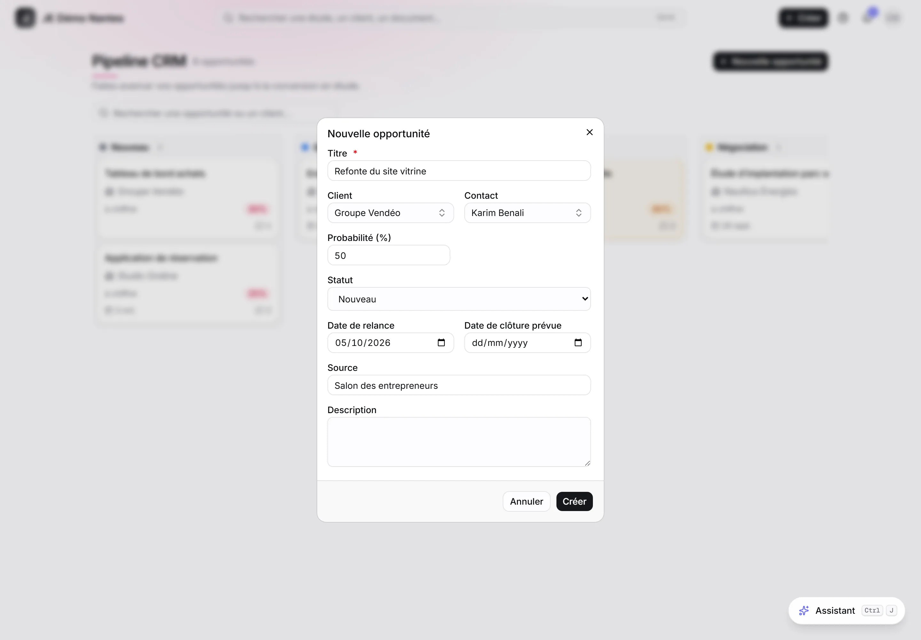
Task: Expand the Statut select showing Nouveau
Action: (459, 299)
